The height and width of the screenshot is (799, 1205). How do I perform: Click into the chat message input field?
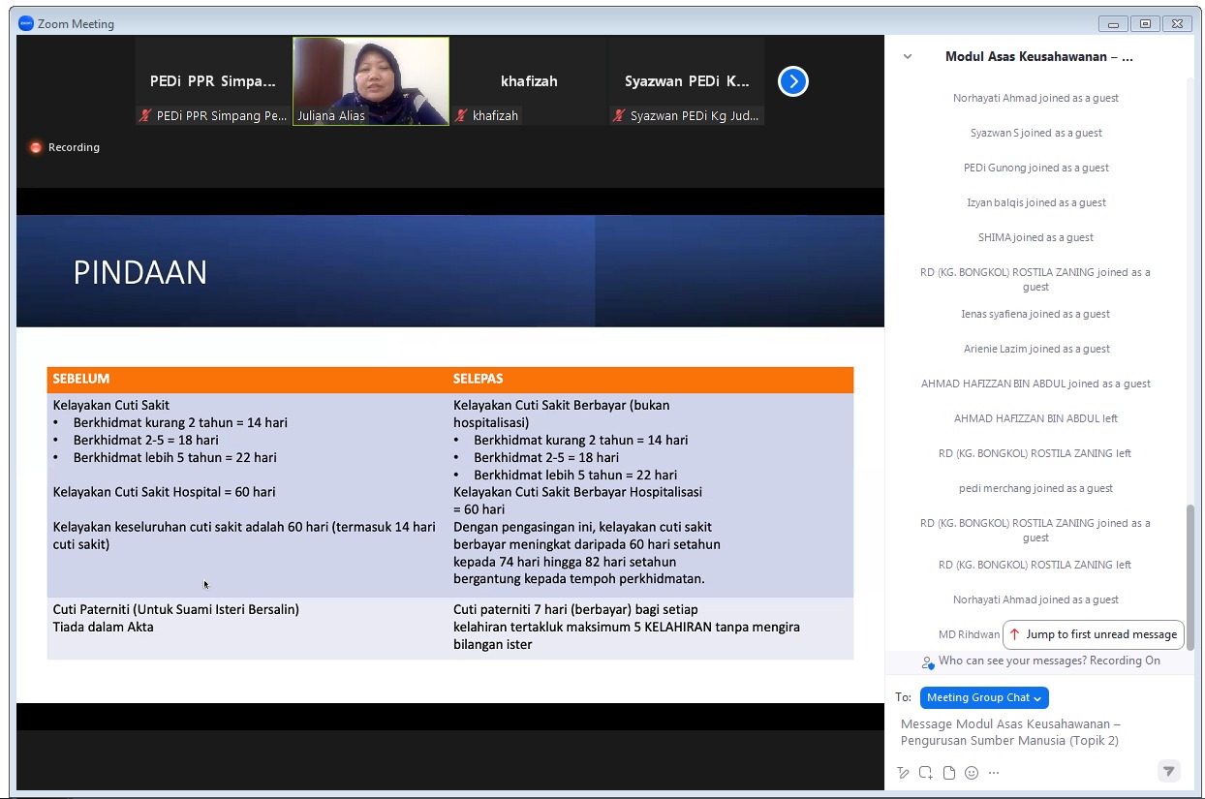[1027, 732]
